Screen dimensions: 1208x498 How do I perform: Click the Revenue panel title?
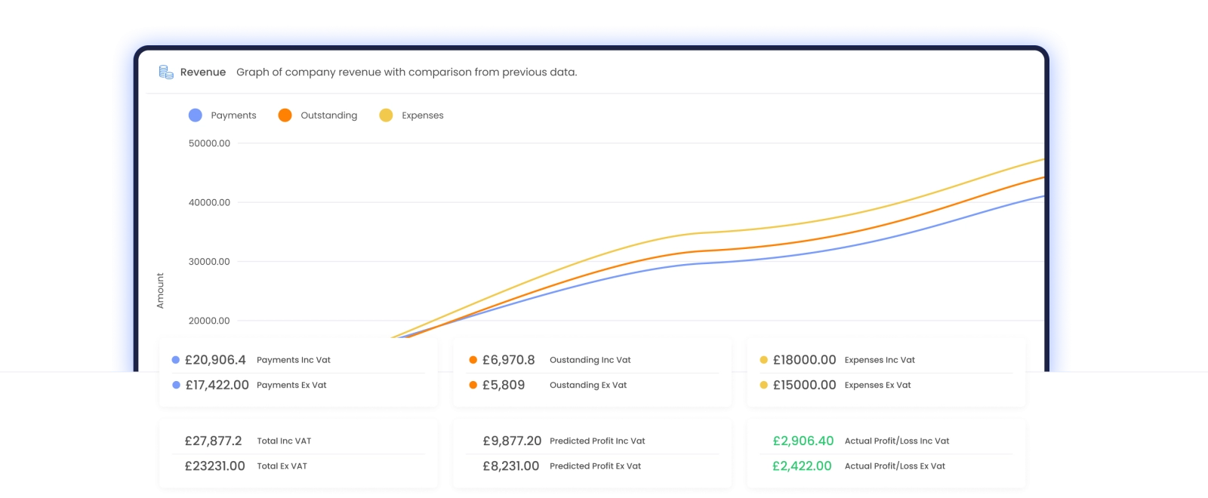pyautogui.click(x=203, y=72)
